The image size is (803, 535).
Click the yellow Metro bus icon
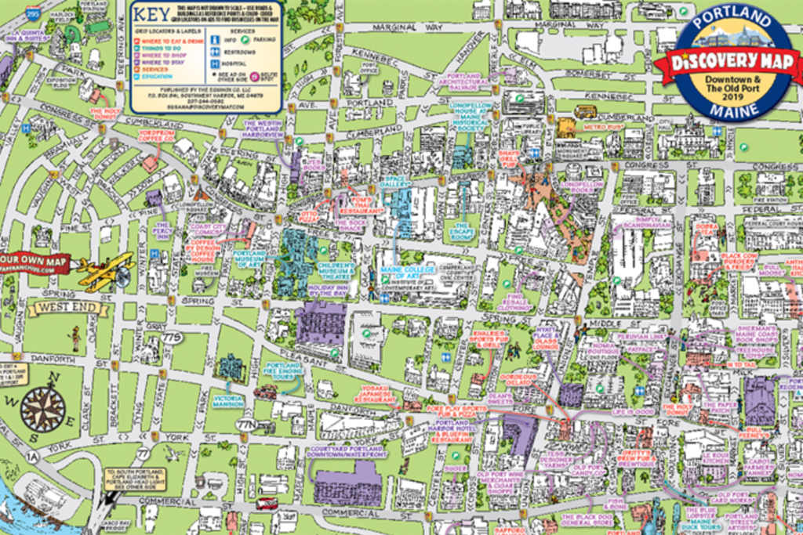point(585,111)
